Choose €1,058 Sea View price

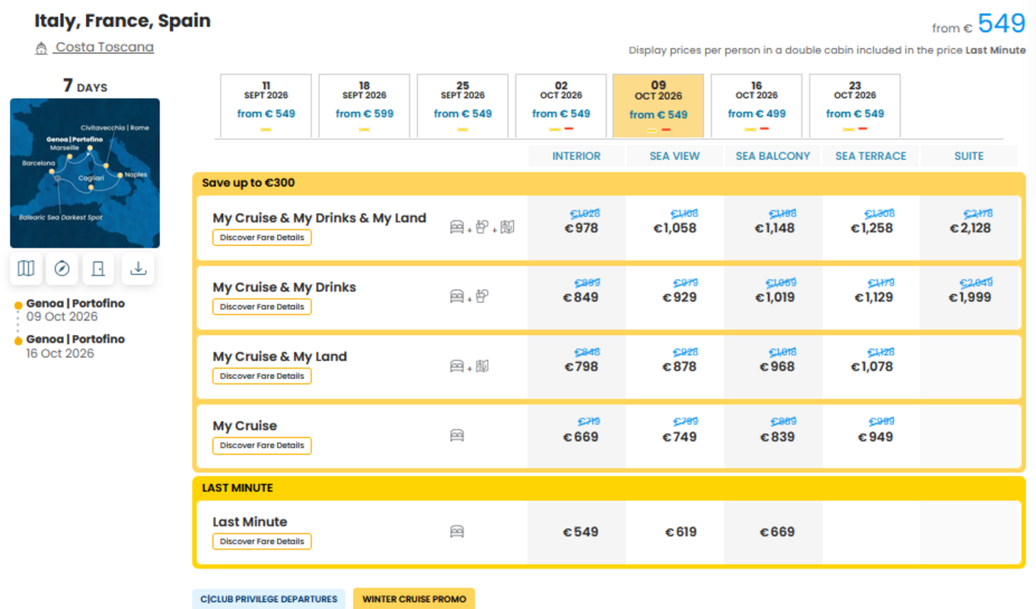[674, 228]
